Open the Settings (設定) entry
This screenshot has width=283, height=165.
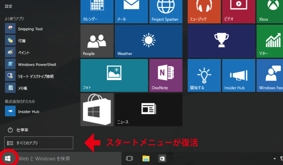pyautogui.click(x=8, y=6)
